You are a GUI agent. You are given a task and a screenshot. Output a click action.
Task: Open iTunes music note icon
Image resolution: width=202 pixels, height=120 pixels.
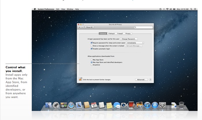tap(147, 105)
